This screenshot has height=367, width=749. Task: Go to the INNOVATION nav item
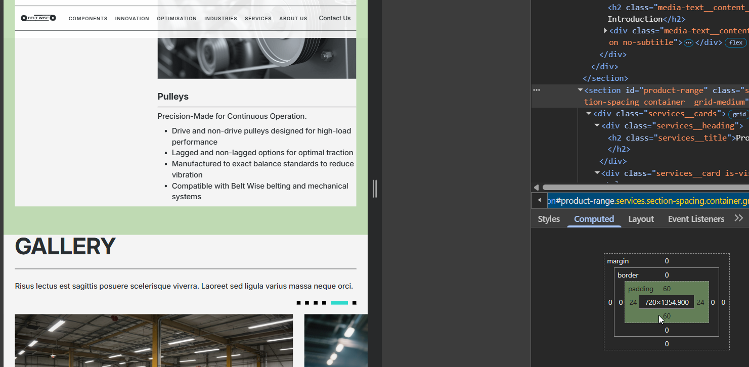pos(132,19)
